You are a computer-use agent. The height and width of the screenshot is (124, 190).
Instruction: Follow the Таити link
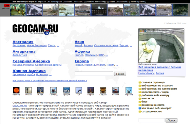pos(52,45)
